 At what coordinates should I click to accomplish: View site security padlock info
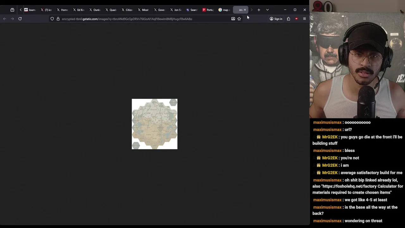pyautogui.click(x=58, y=19)
